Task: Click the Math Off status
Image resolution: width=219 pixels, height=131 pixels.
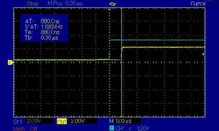Action: coord(25,129)
